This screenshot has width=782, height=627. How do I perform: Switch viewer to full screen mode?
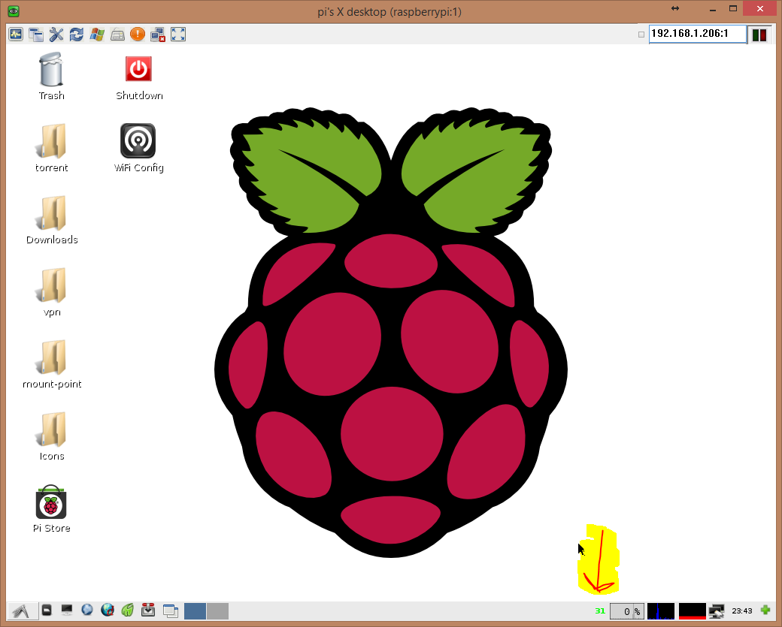(178, 35)
